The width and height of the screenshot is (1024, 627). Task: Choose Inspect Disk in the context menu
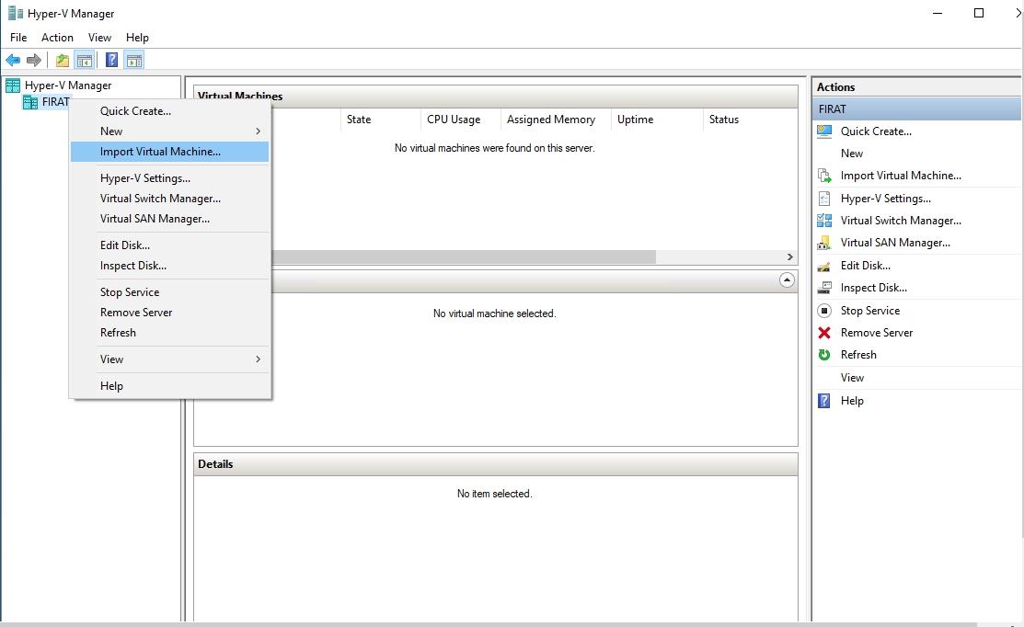click(x=170, y=266)
